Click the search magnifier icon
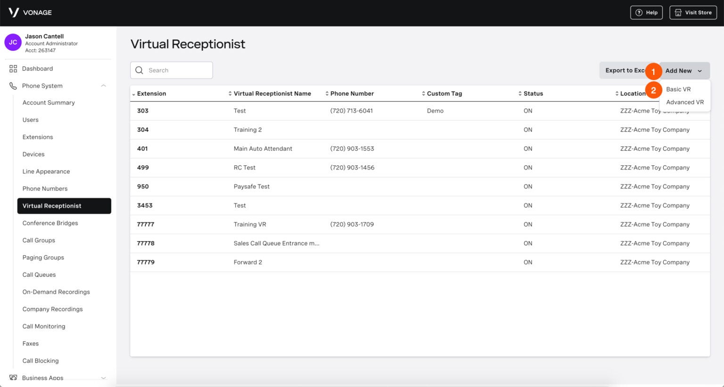724x387 pixels. (x=140, y=70)
